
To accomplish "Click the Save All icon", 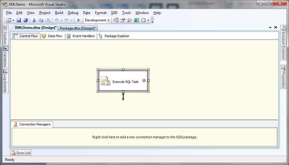I will pos(25,20).
